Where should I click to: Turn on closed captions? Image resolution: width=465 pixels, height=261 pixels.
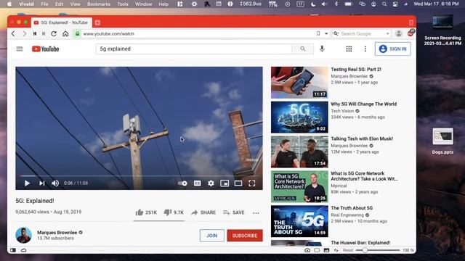pyautogui.click(x=197, y=183)
